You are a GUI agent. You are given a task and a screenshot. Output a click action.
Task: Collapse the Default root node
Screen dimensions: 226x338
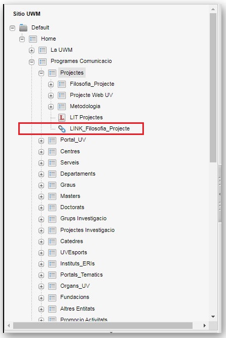13,28
